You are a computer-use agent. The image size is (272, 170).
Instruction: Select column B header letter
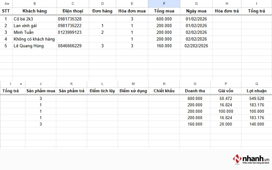pos(34,4)
